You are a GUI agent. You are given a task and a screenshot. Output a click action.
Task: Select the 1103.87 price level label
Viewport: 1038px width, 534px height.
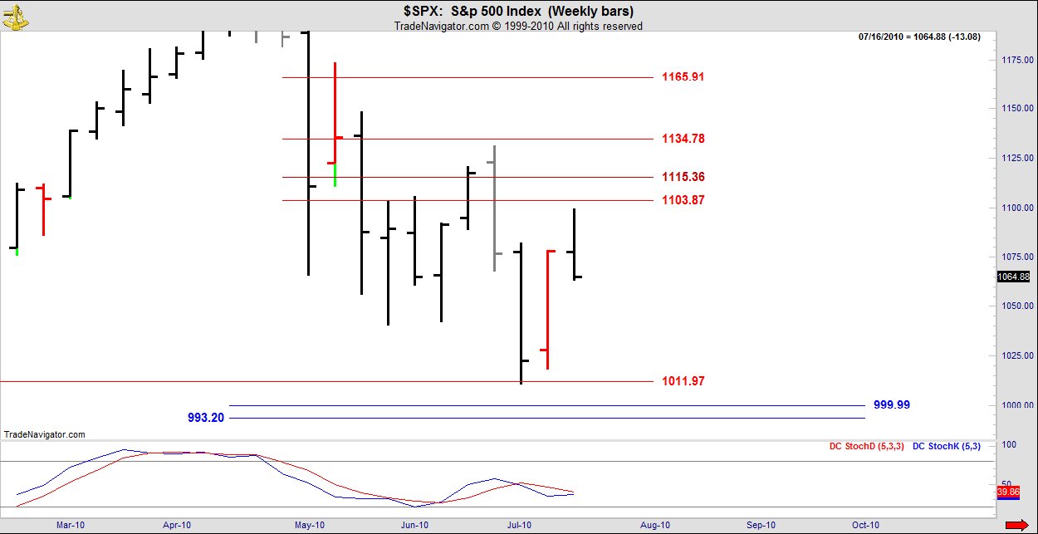[683, 200]
